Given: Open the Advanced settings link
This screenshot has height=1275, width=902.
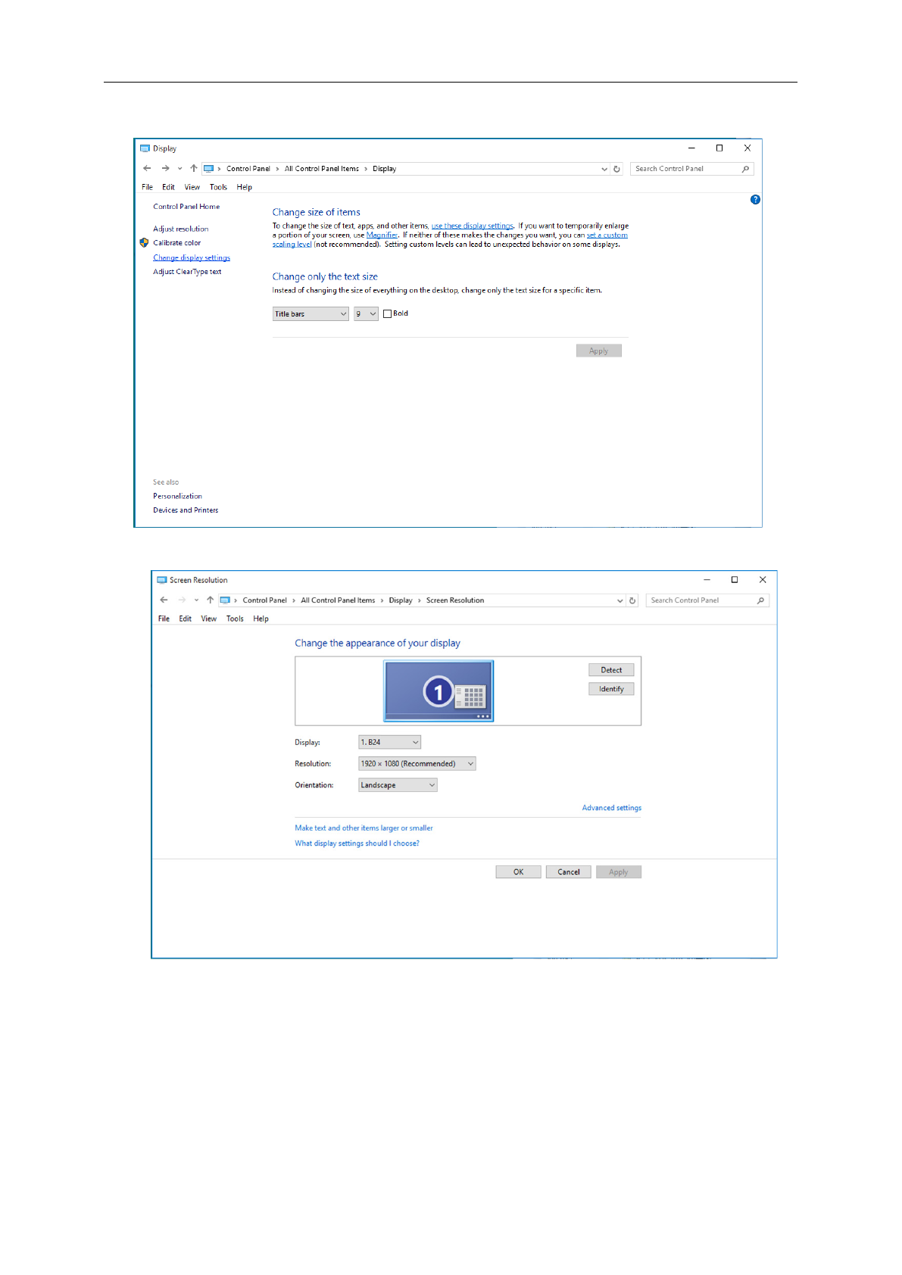Looking at the screenshot, I should click(x=611, y=808).
